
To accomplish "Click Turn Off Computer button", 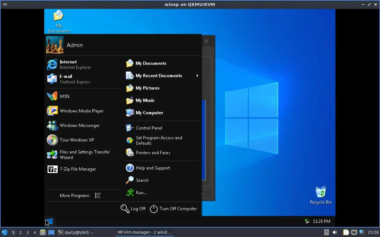I will point(173,209).
